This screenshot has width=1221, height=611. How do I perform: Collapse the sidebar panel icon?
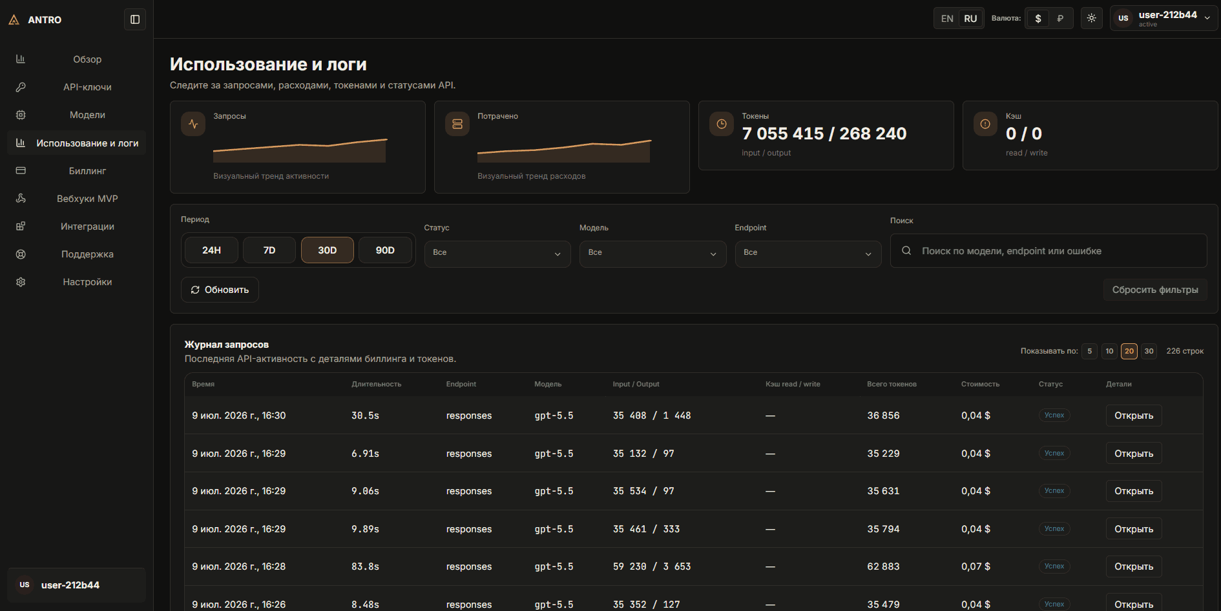[135, 19]
